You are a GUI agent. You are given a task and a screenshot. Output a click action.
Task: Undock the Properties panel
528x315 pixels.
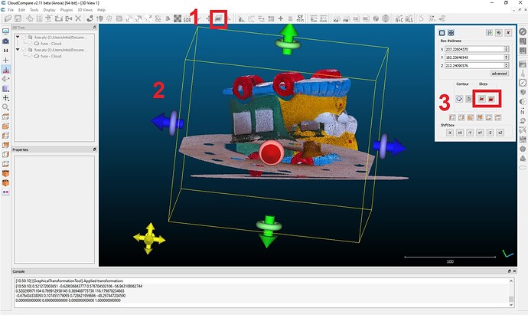tap(95, 149)
